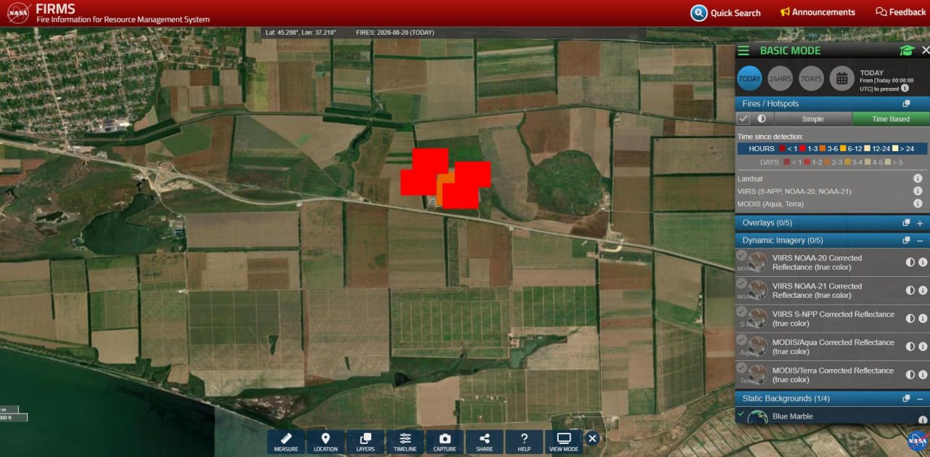Click the orange 3-6 hours swatch
The height and width of the screenshot is (457, 930).
pos(822,148)
